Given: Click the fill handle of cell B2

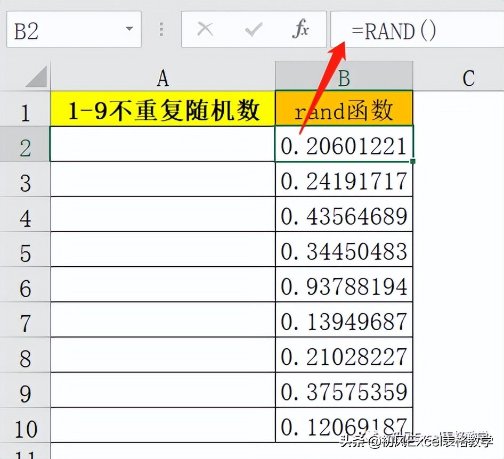Looking at the screenshot, I should pos(413,161).
